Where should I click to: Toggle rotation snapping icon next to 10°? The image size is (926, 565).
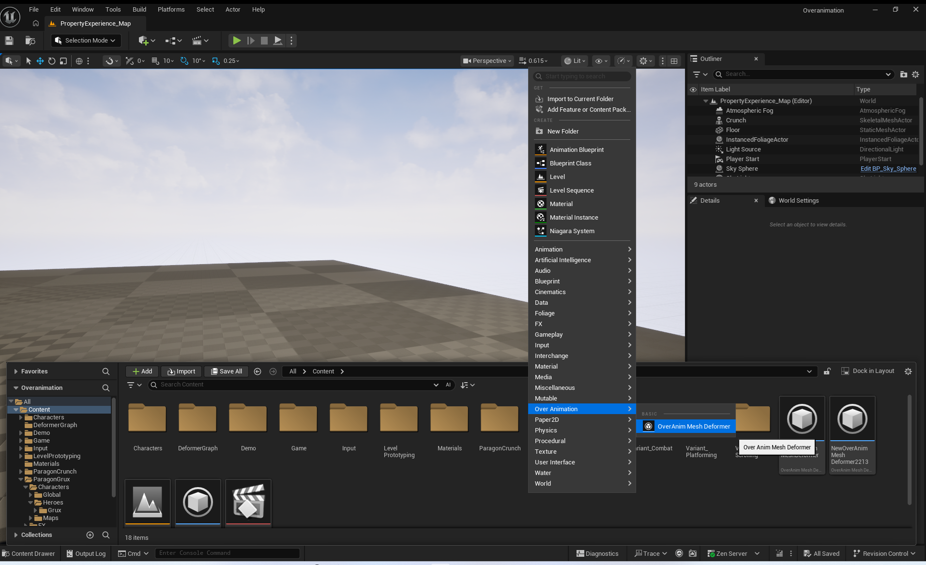click(184, 61)
